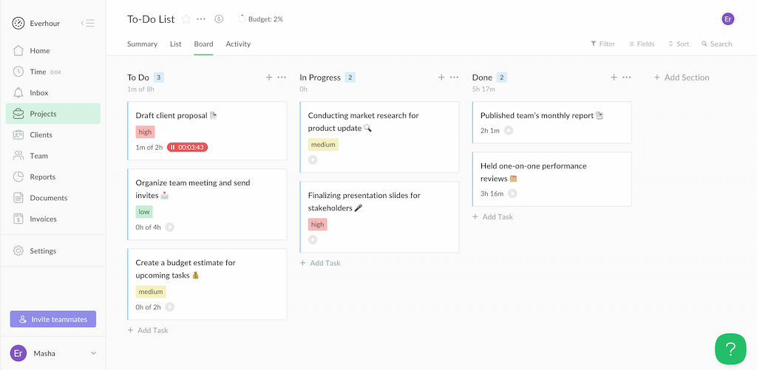
Task: Click the To Do task count badge
Action: point(159,78)
